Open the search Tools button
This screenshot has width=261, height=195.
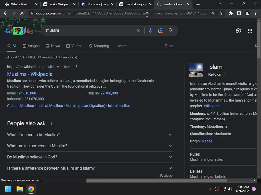169,46
